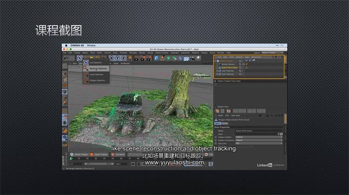
Task: Click the Points mode icon in the left sidebar
Action: tap(65, 91)
